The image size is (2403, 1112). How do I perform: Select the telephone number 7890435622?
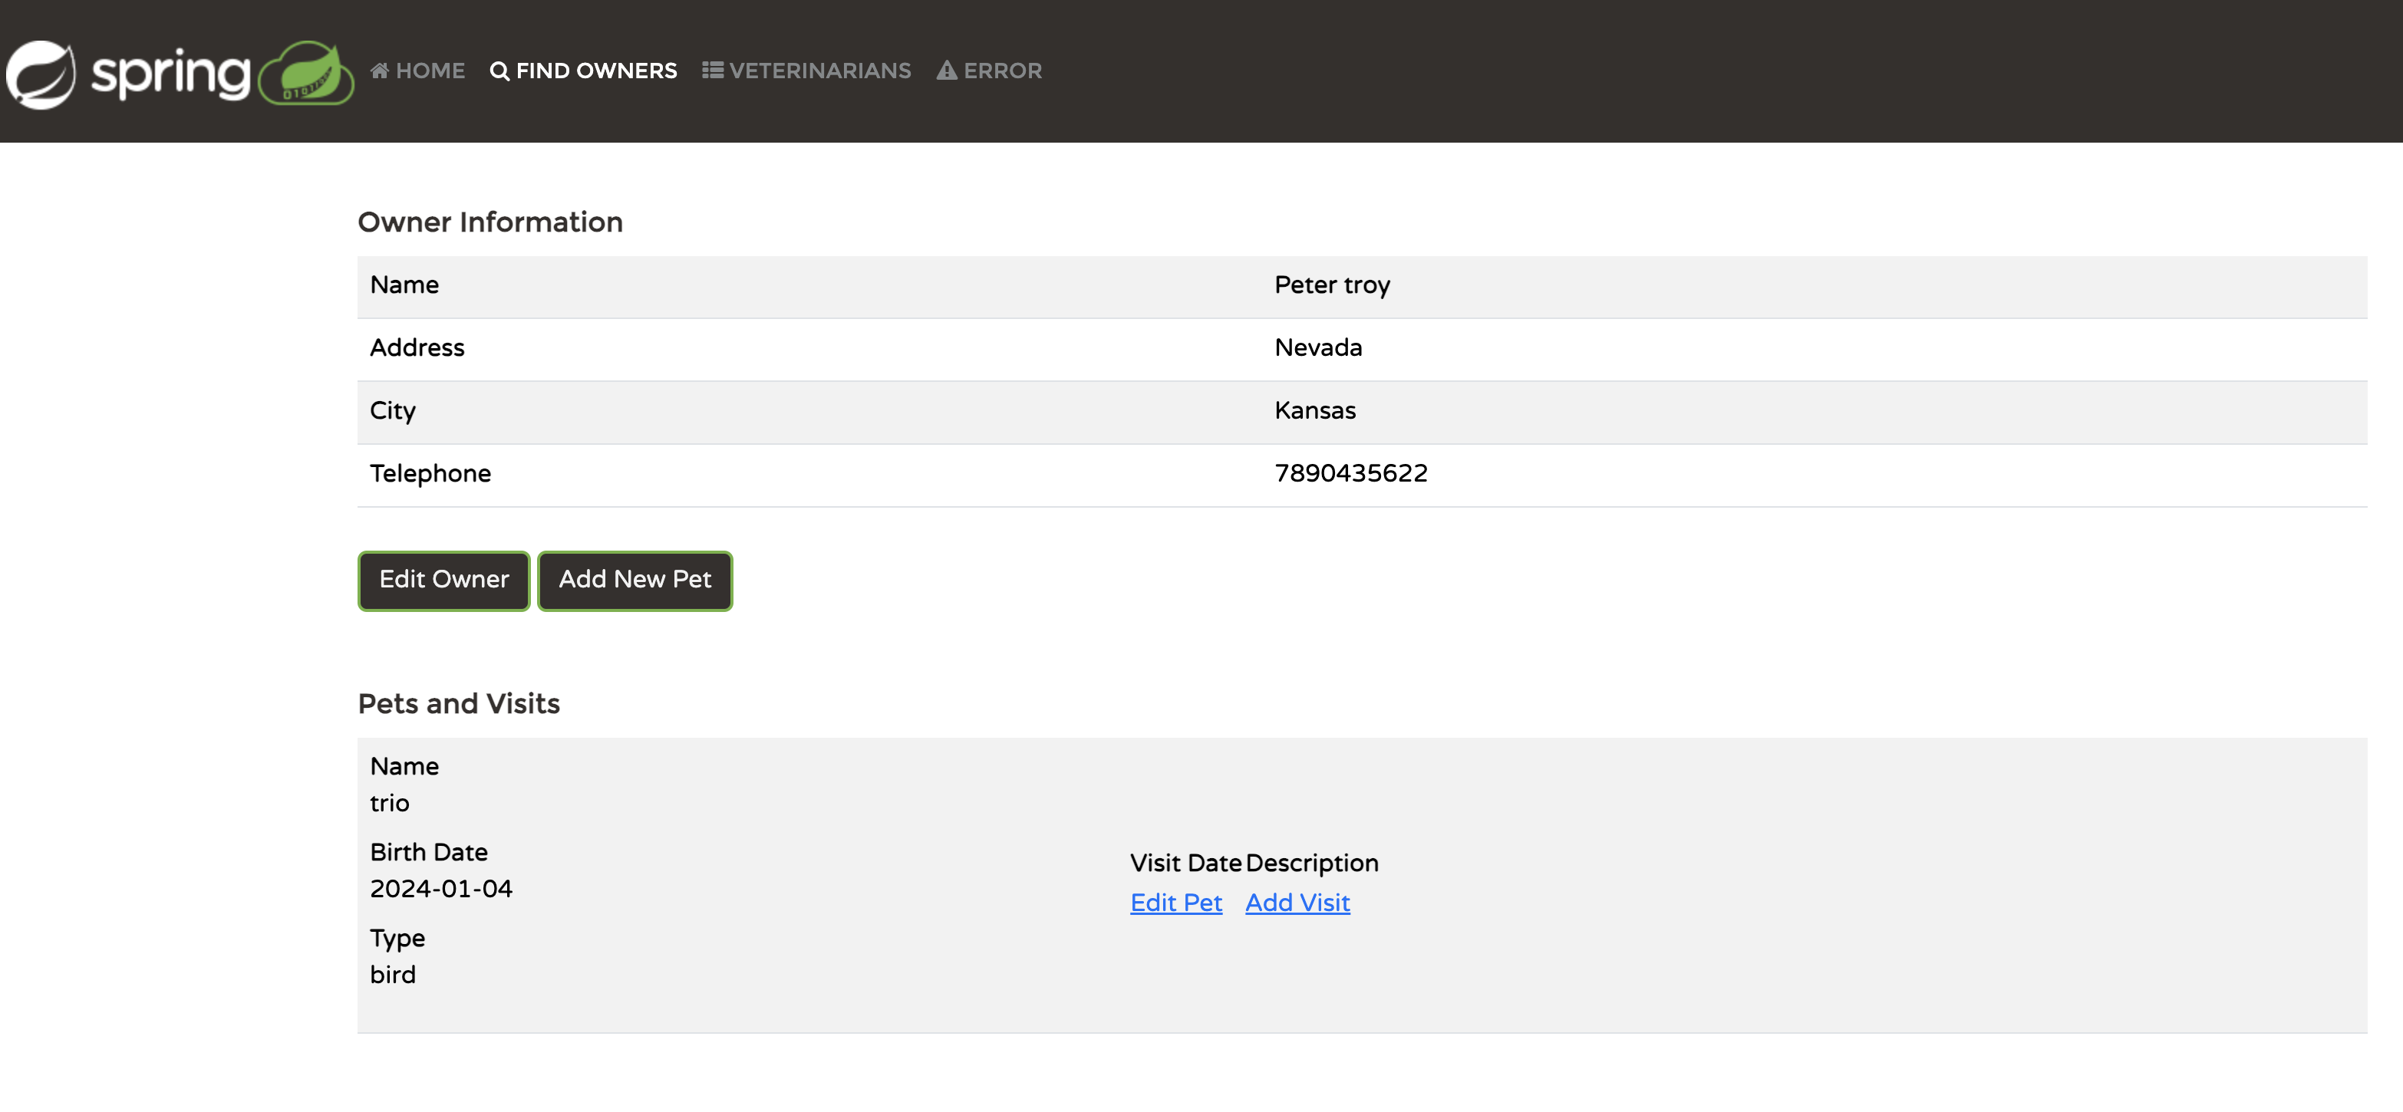coord(1351,473)
